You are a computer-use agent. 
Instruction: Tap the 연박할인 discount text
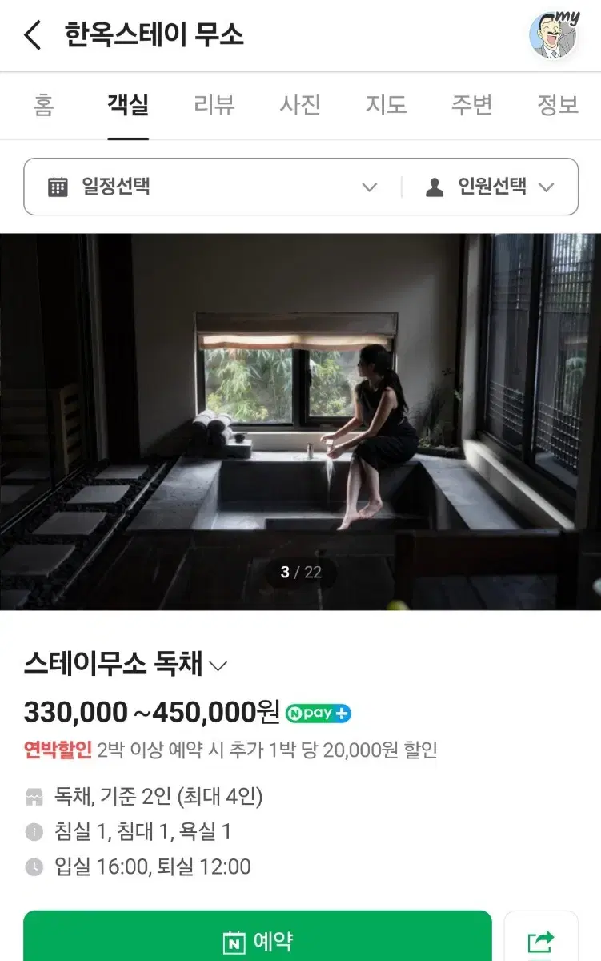58,750
